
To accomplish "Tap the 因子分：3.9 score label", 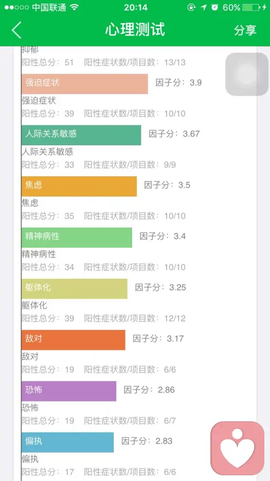I will click(x=179, y=83).
